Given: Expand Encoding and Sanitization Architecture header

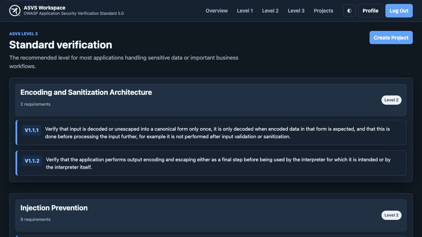Looking at the screenshot, I should [211, 100].
